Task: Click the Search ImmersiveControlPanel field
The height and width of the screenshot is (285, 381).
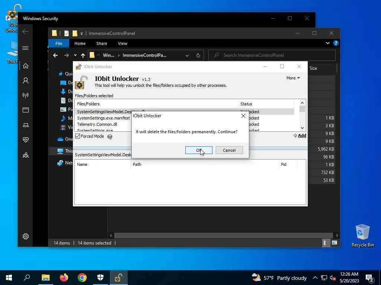Action: [x=272, y=55]
